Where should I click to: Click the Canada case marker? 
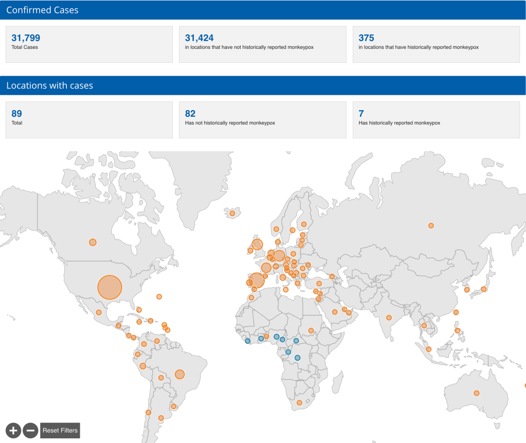pyautogui.click(x=93, y=242)
